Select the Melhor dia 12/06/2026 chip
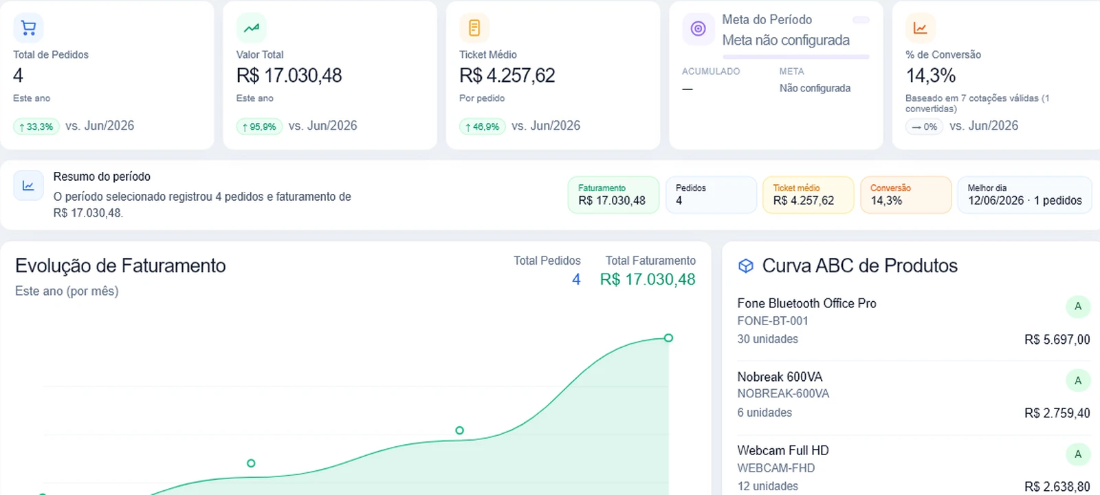1100x495 pixels. [1024, 195]
